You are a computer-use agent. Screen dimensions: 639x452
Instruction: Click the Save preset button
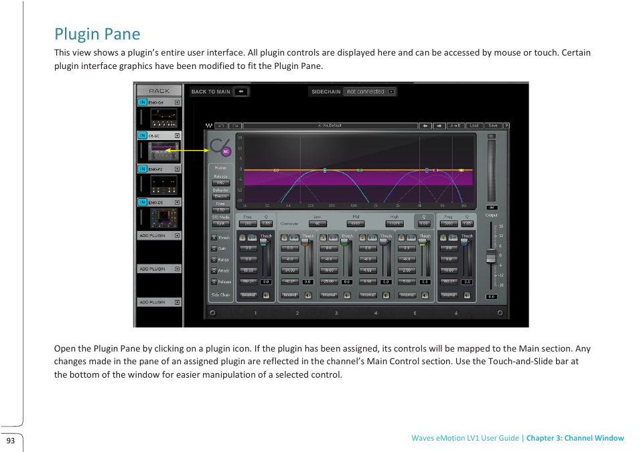coord(493,126)
